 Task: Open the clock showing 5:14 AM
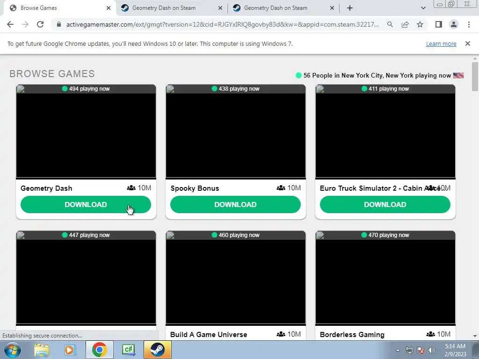(455, 350)
